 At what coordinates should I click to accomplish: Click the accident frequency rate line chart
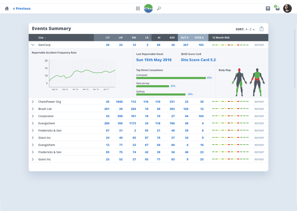click(82, 74)
